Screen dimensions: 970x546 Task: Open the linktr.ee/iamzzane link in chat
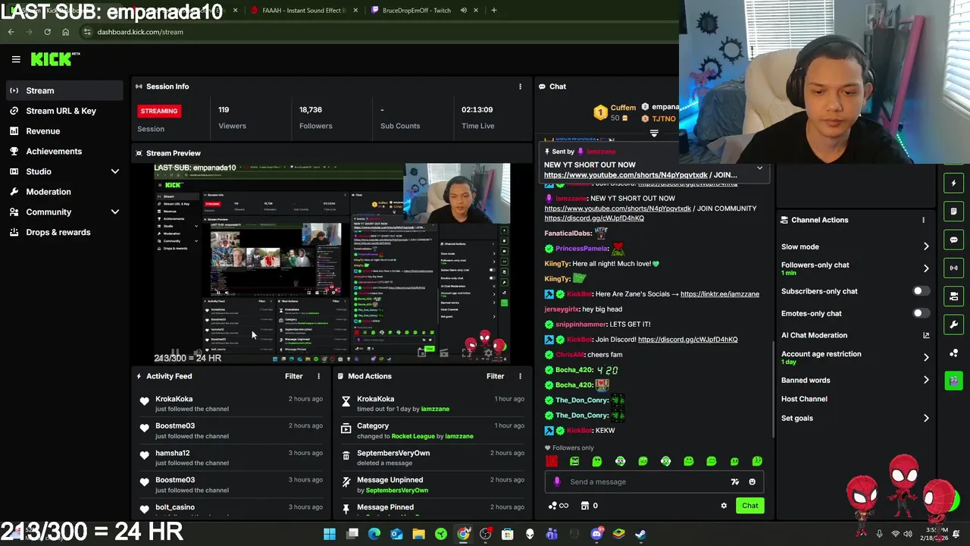point(719,294)
